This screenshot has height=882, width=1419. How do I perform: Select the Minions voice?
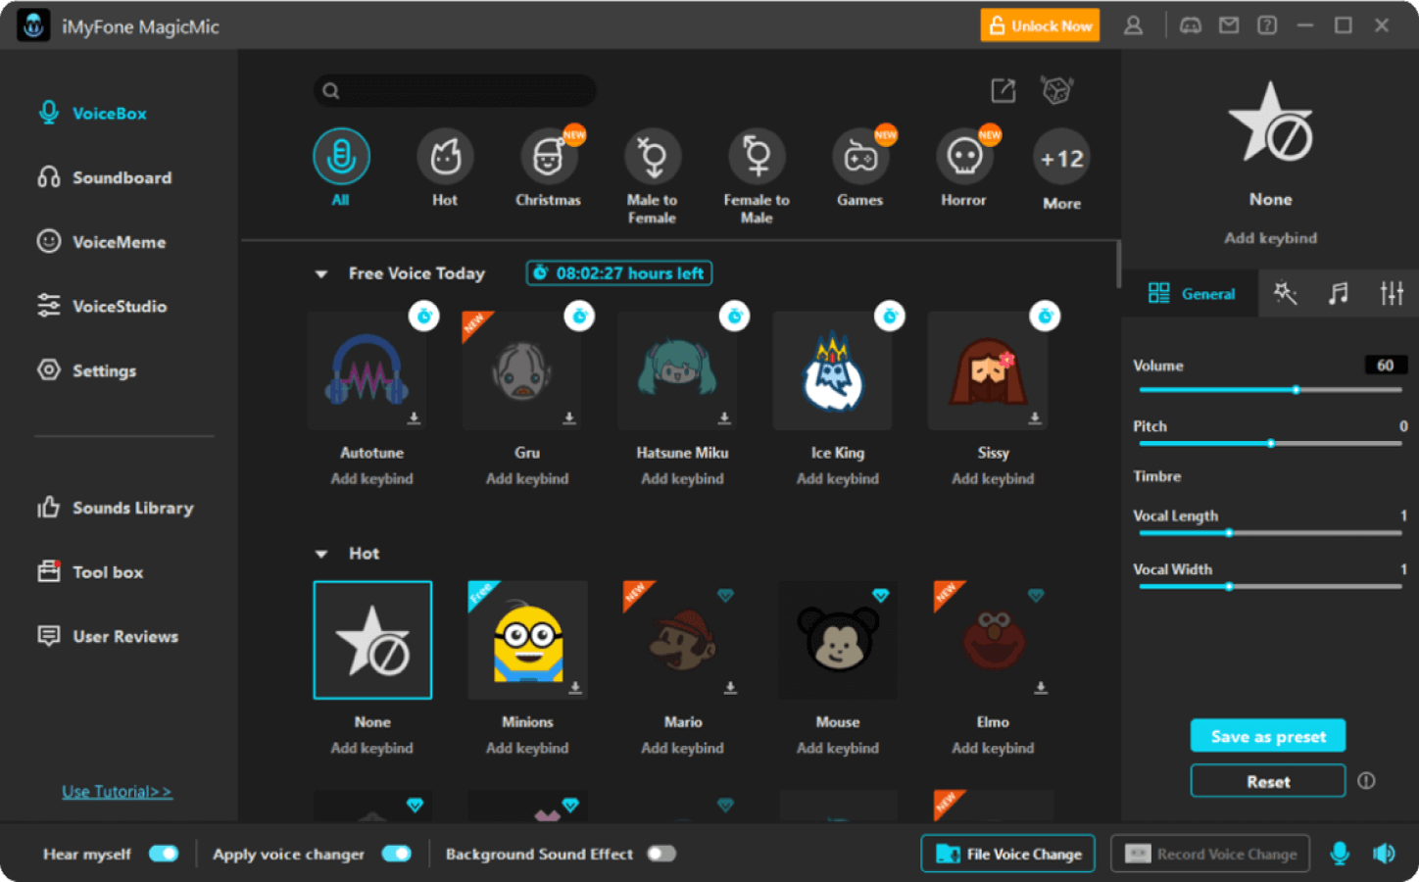tap(528, 640)
